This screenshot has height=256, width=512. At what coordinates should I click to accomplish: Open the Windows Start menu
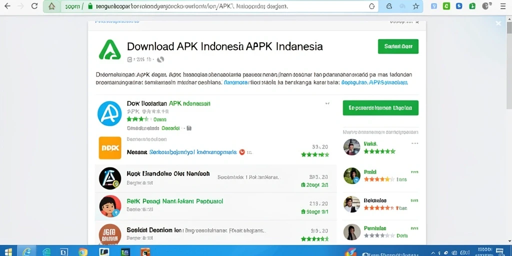tap(8, 251)
